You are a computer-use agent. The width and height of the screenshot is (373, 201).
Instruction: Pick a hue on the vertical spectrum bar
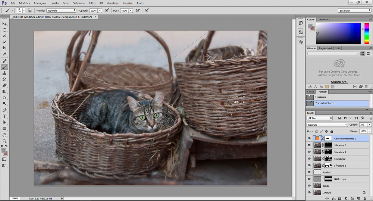coord(367,34)
